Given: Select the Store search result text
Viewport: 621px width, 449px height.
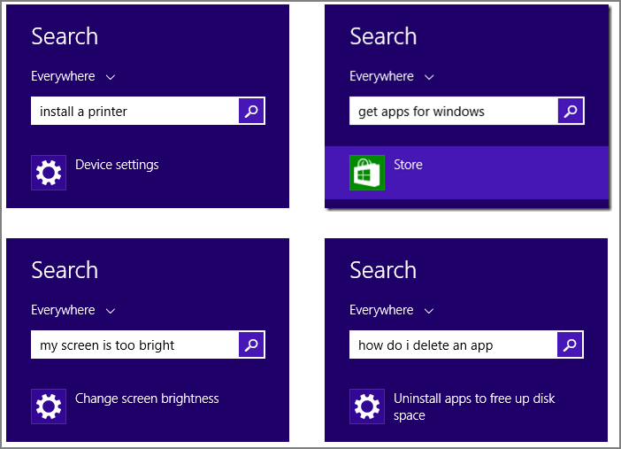Looking at the screenshot, I should pyautogui.click(x=408, y=165).
